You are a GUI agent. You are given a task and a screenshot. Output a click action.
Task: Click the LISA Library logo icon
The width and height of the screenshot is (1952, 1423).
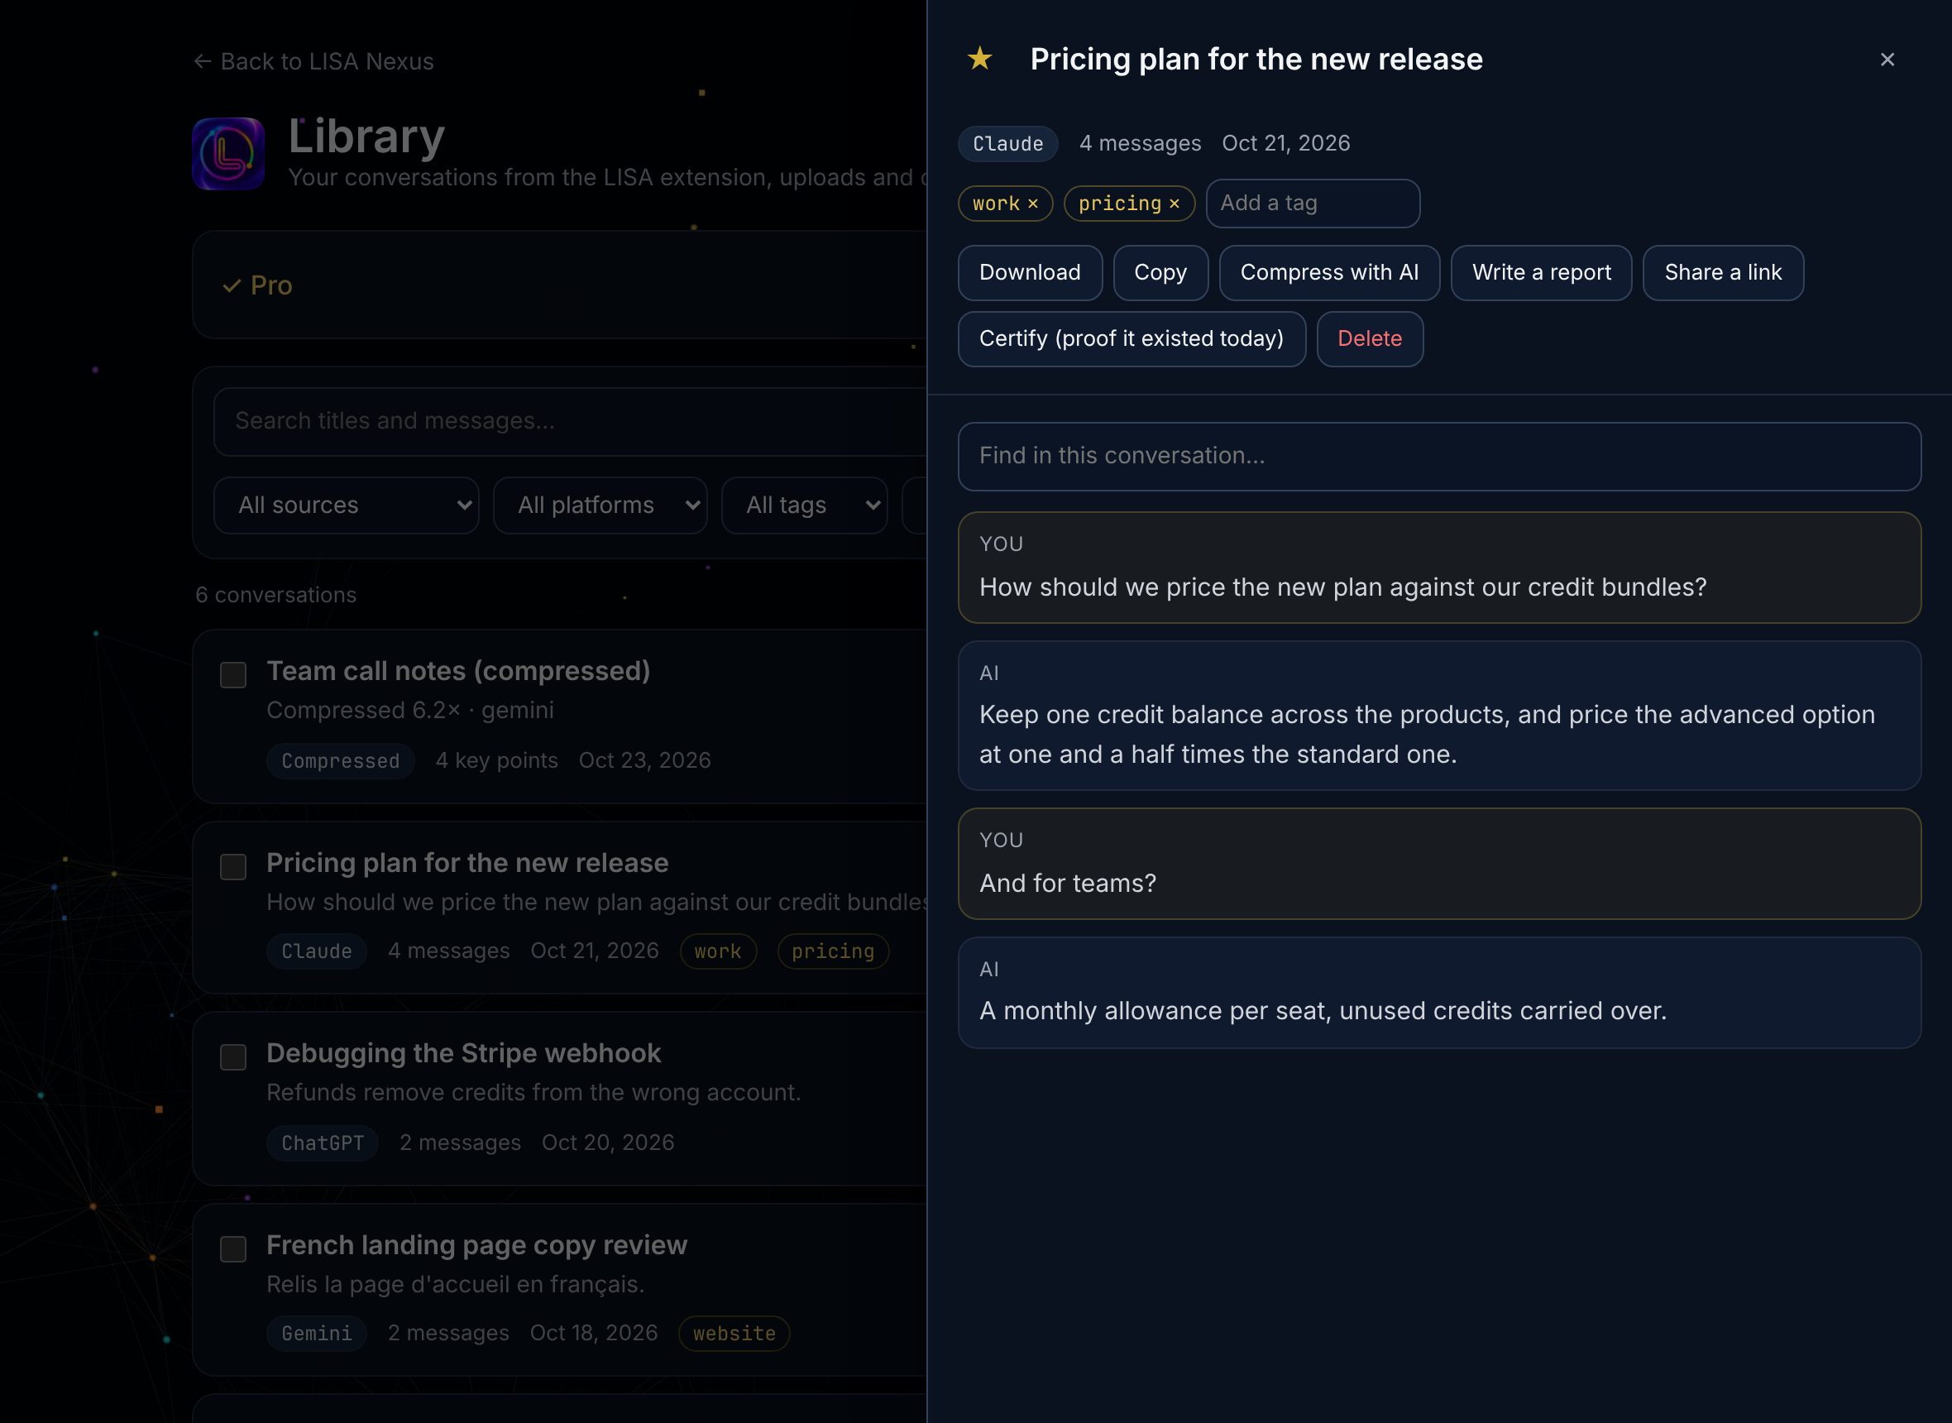[x=228, y=153]
